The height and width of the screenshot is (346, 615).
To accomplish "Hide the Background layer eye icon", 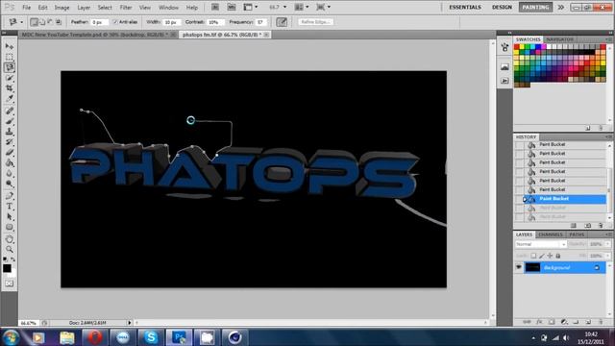I will click(519, 267).
